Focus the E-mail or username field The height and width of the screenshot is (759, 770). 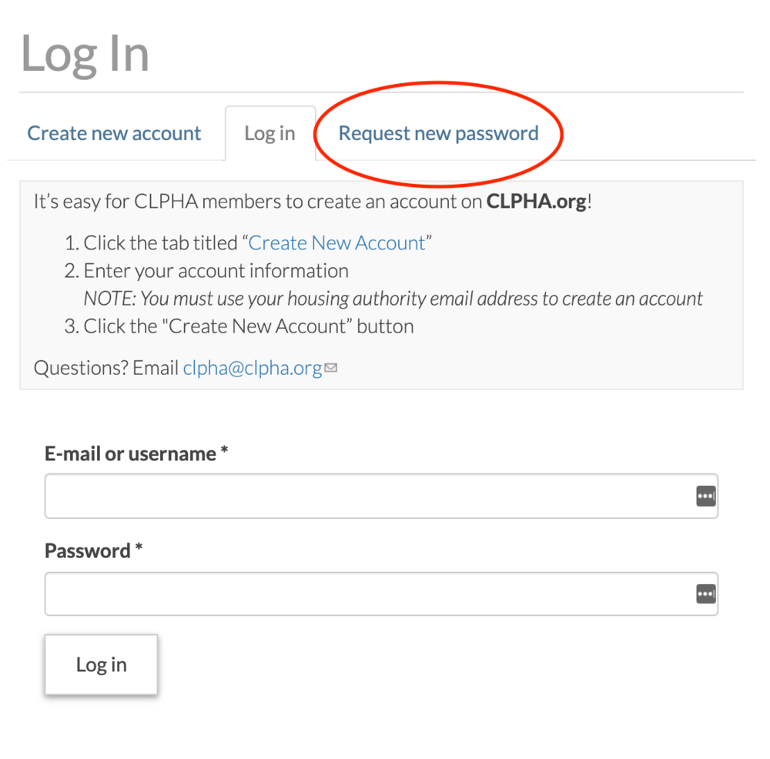pos(382,496)
